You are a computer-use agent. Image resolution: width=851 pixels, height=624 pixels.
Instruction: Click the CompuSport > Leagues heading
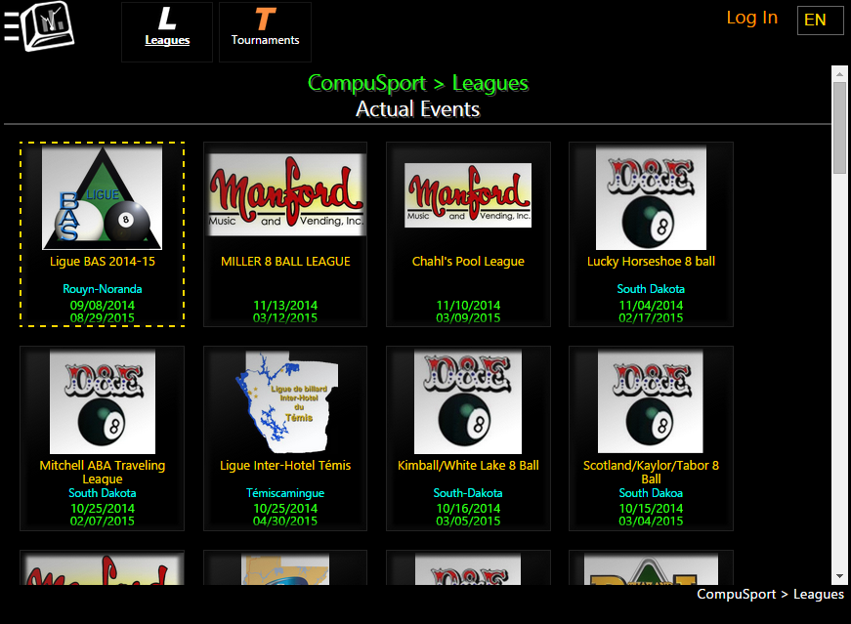coord(417,83)
